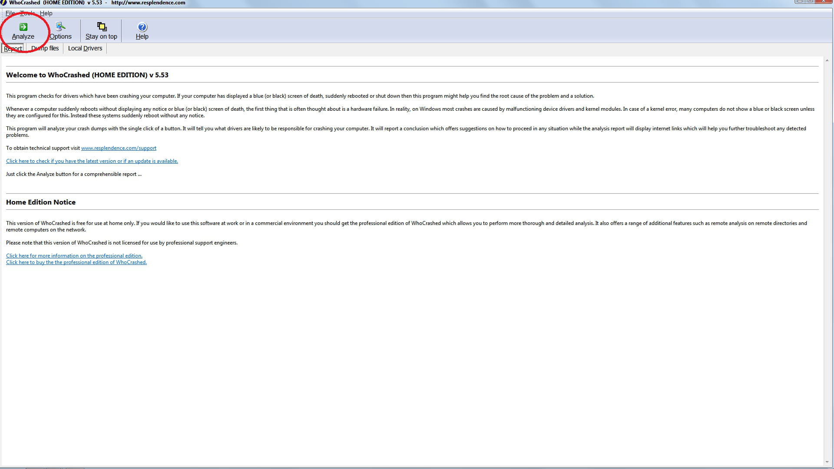Switch to the Local Drivers tab
The width and height of the screenshot is (834, 469).
pos(85,48)
